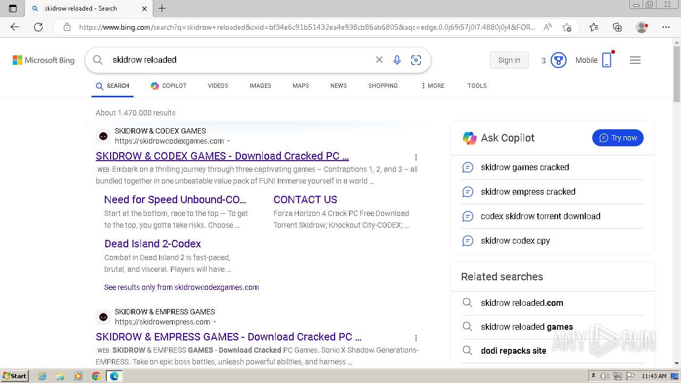This screenshot has height=383, width=681.
Task: Expand the skidrowempress.com URL dropdown arrow
Action: [215, 322]
